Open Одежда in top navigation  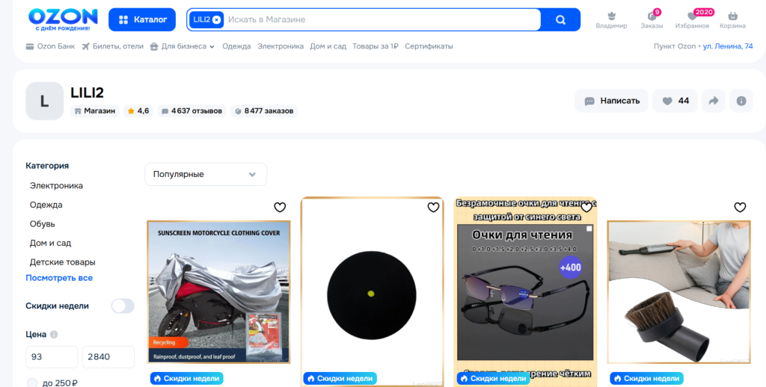(x=236, y=46)
